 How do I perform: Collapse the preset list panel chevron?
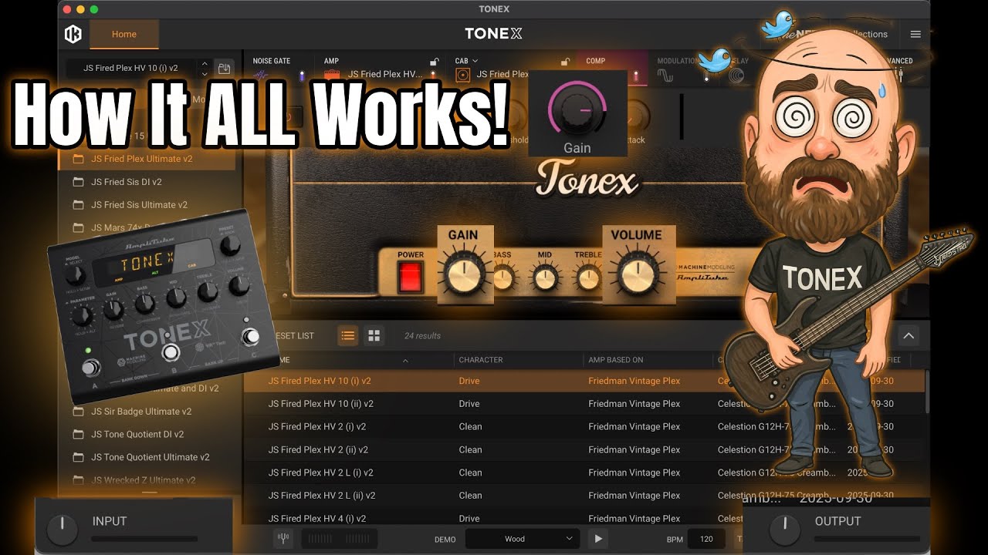coord(908,335)
